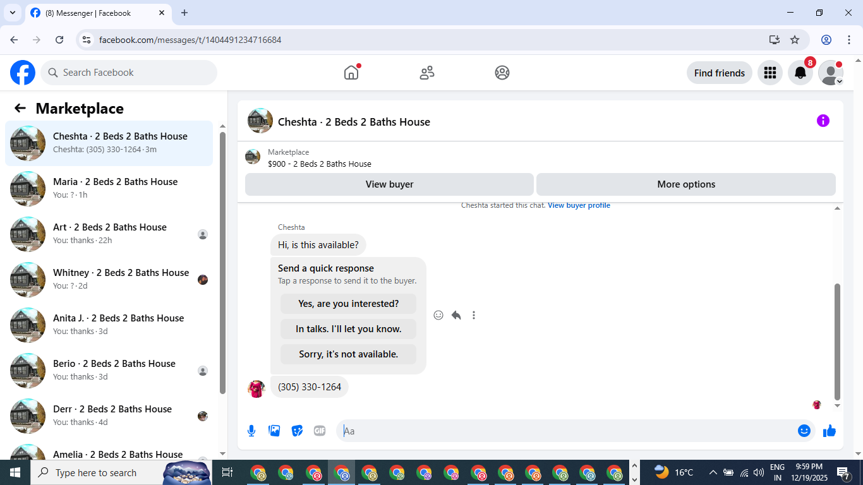Viewport: 863px width, 485px height.
Task: Click the Search Facebook field
Action: (129, 73)
